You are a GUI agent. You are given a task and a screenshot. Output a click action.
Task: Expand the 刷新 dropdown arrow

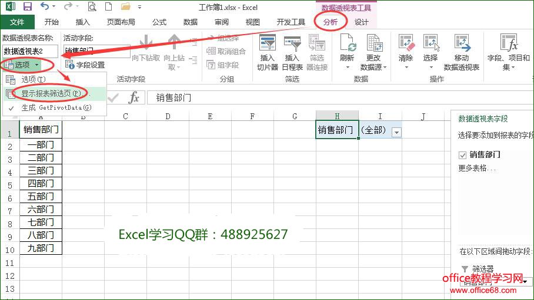(348, 68)
